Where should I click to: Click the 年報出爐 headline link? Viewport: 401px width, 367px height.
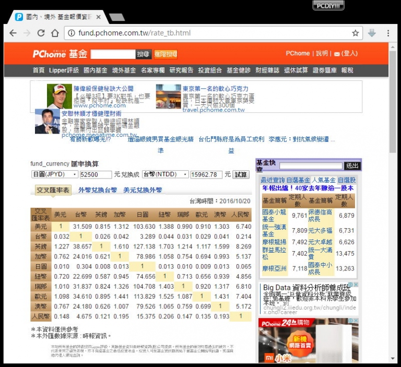coord(308,188)
